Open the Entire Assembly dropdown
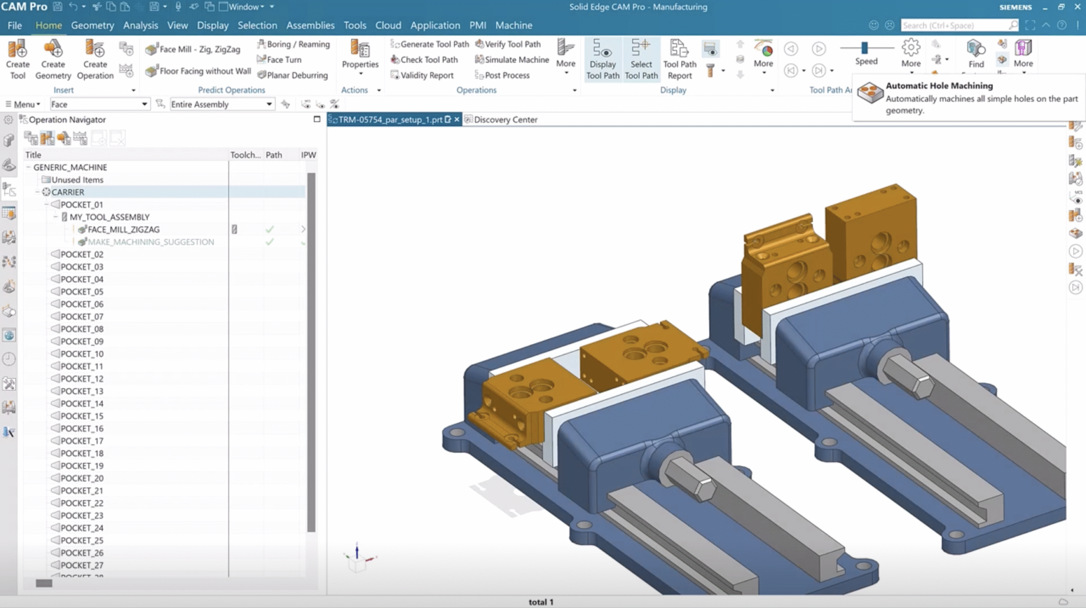Screen dimensions: 1086x608 point(269,104)
